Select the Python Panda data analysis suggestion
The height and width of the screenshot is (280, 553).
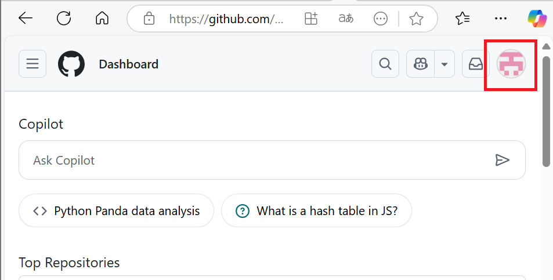click(x=117, y=210)
